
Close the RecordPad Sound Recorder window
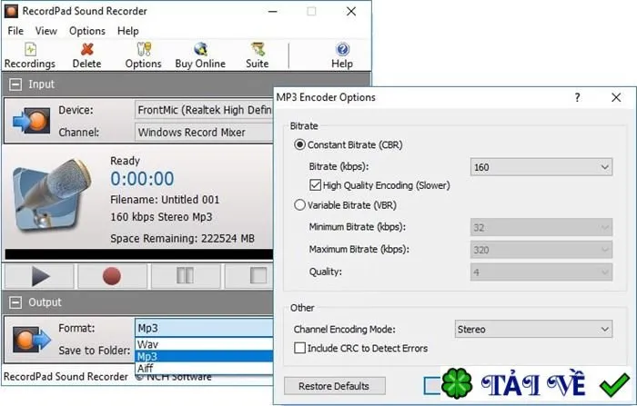click(x=351, y=12)
